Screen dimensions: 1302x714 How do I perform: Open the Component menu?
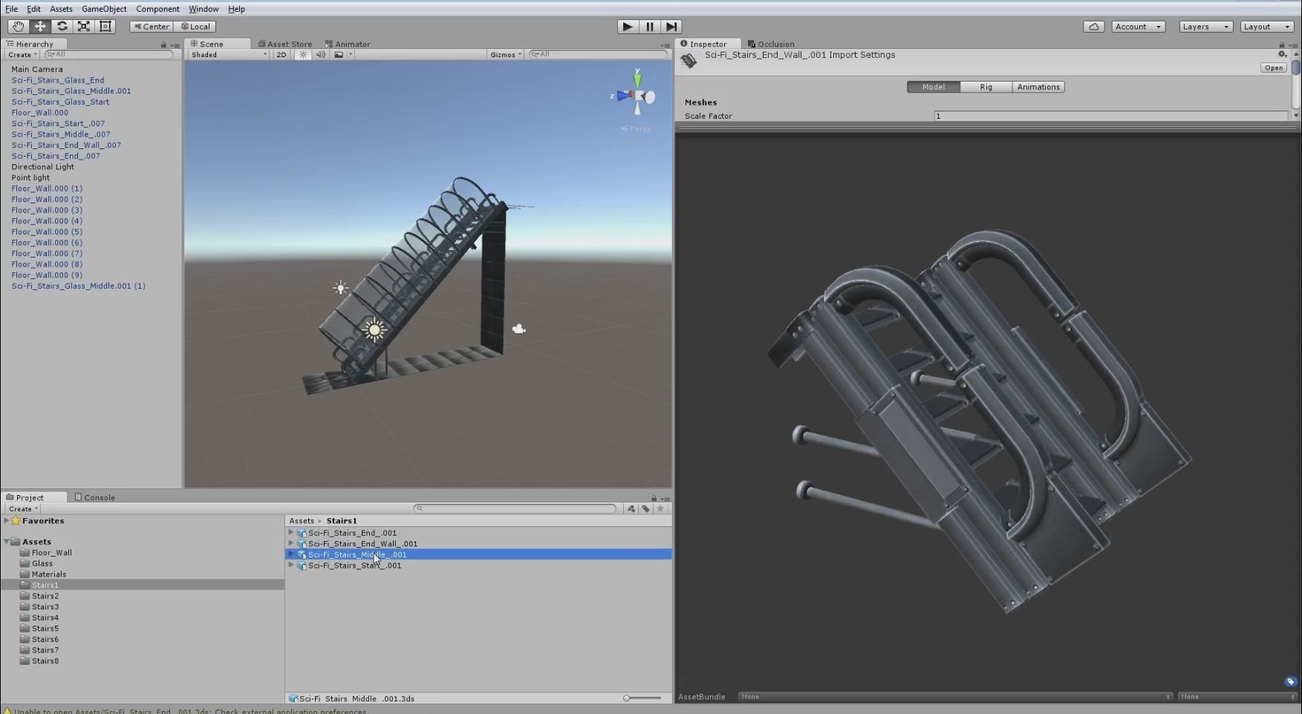pos(157,9)
